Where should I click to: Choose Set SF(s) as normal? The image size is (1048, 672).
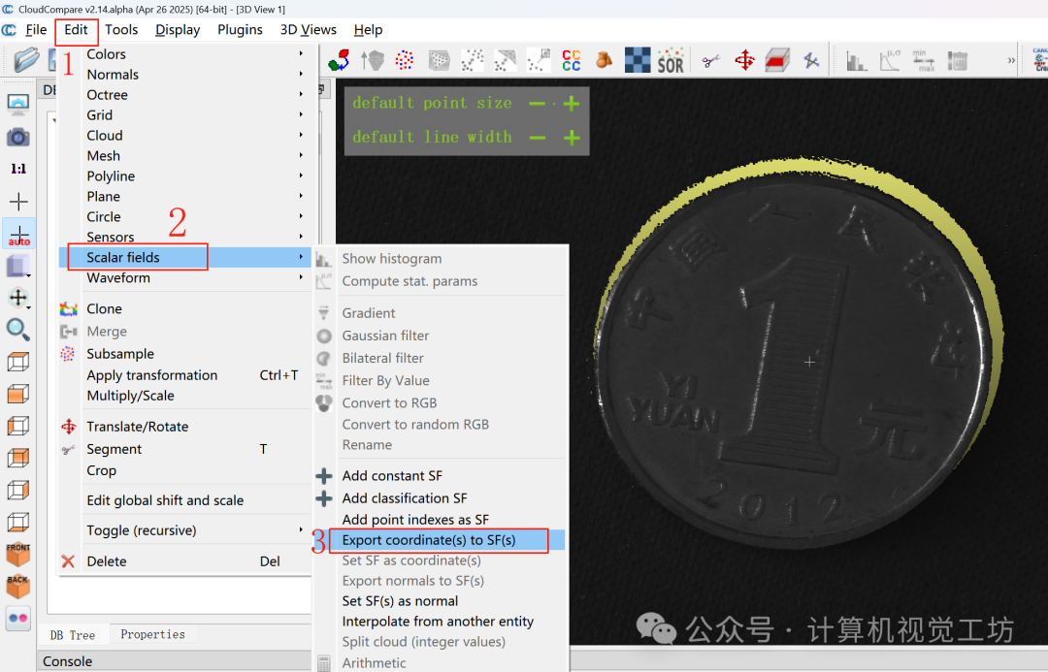click(x=440, y=600)
